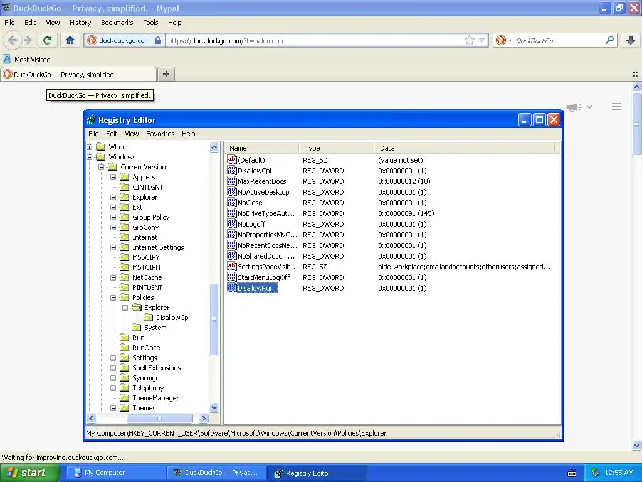Reload the page with the refresh icon
Screen dimensions: 642x482
[48, 40]
